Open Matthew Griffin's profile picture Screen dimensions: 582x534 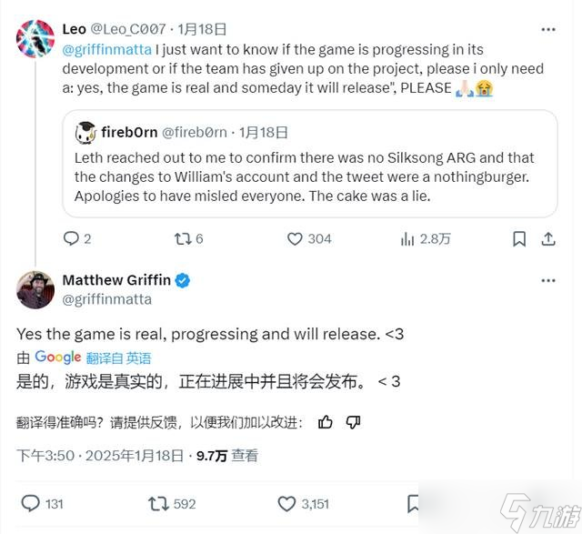[x=35, y=289]
